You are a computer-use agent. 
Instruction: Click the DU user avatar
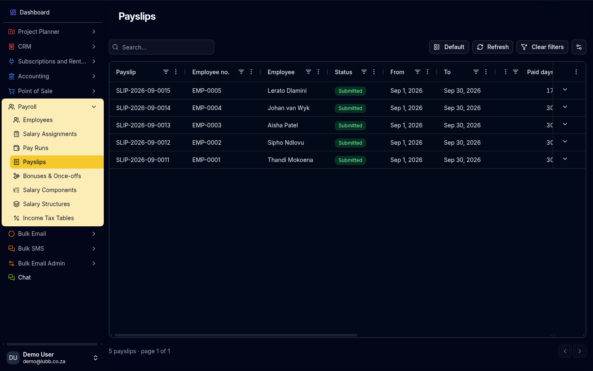click(x=13, y=358)
